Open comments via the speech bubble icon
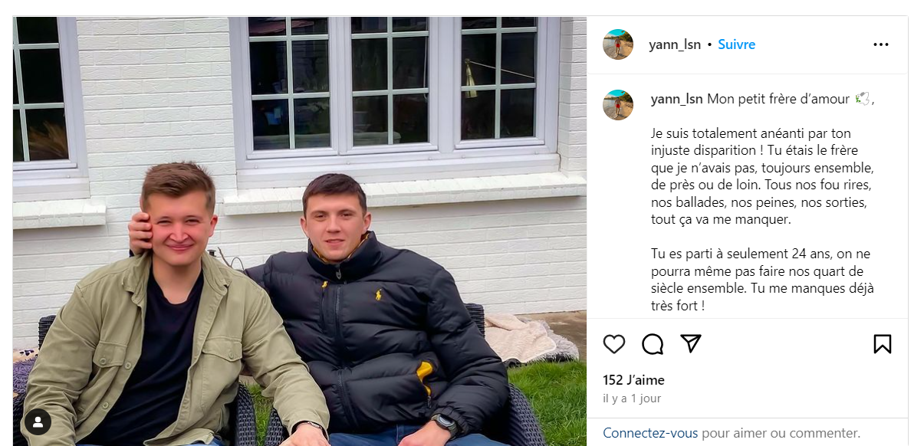The width and height of the screenshot is (924, 446). [x=653, y=344]
